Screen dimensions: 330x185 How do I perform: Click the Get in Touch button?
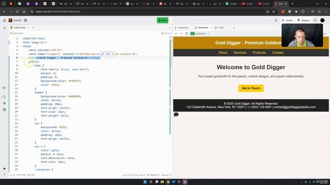click(x=251, y=88)
